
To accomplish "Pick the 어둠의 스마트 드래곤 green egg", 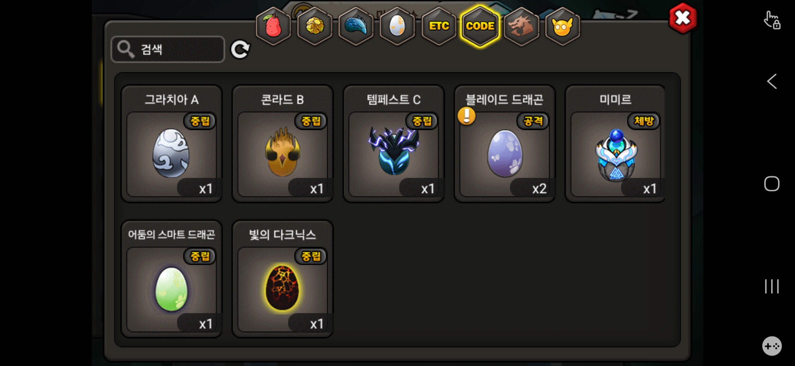I will (x=172, y=279).
